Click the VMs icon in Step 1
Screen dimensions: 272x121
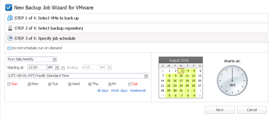pyautogui.click(x=10, y=18)
